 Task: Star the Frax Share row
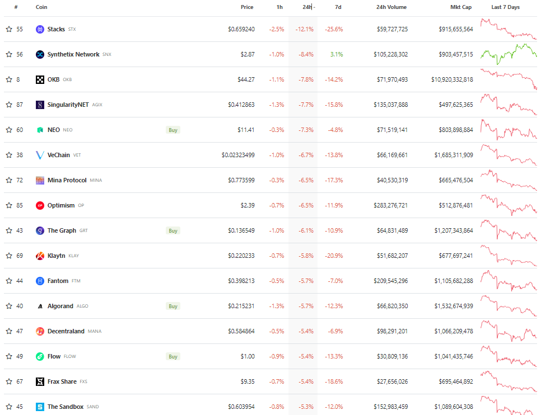(9, 381)
